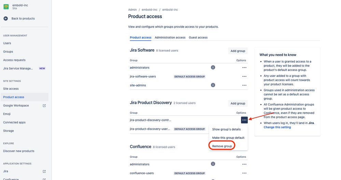Open Access requests in sidebar
341x180 pixels.
[x=14, y=60]
